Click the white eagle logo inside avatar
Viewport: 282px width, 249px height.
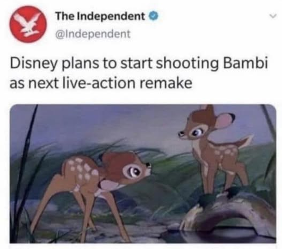click(x=28, y=24)
